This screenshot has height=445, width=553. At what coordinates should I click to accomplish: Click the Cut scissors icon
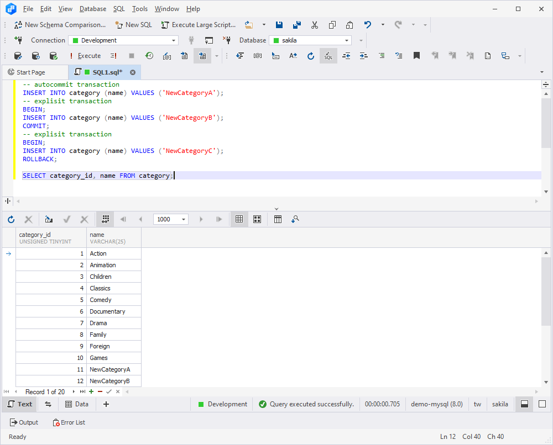tap(314, 25)
